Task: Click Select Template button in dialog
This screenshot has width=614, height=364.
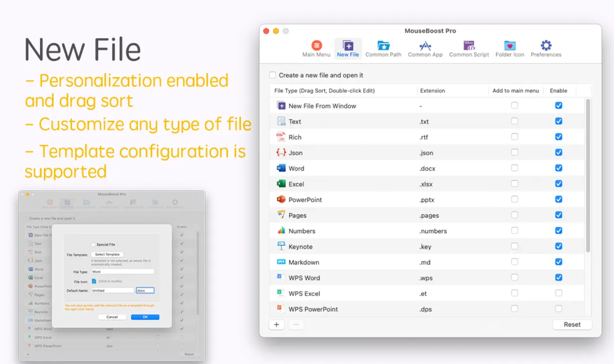Action: pyautogui.click(x=107, y=255)
